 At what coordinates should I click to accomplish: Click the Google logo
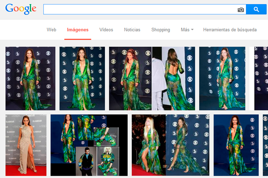pos(21,9)
